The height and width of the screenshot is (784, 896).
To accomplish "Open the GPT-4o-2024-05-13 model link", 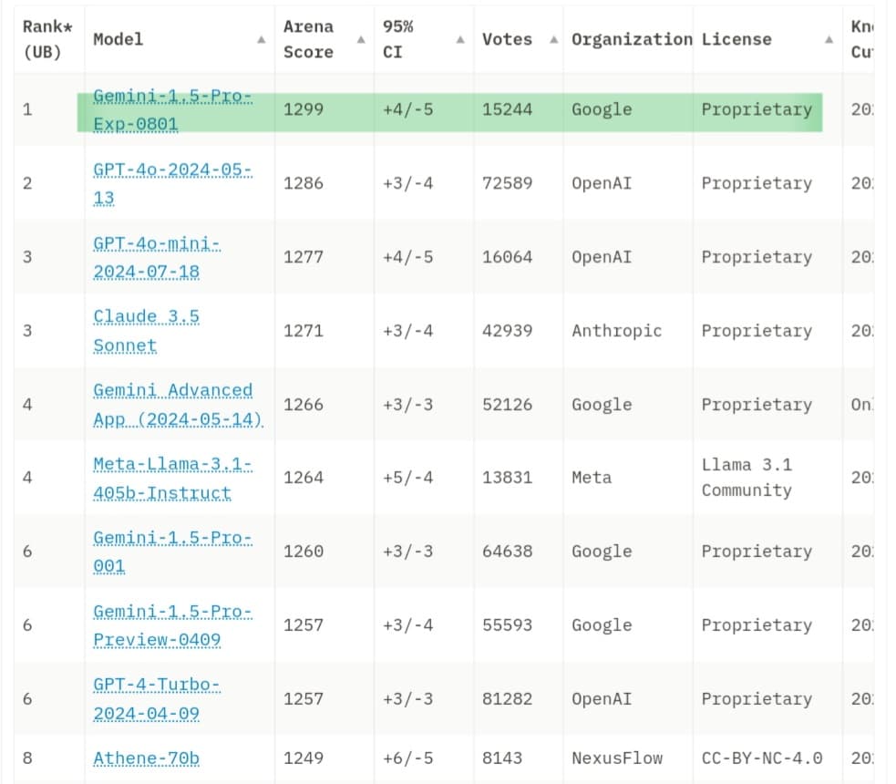I will pos(172,183).
